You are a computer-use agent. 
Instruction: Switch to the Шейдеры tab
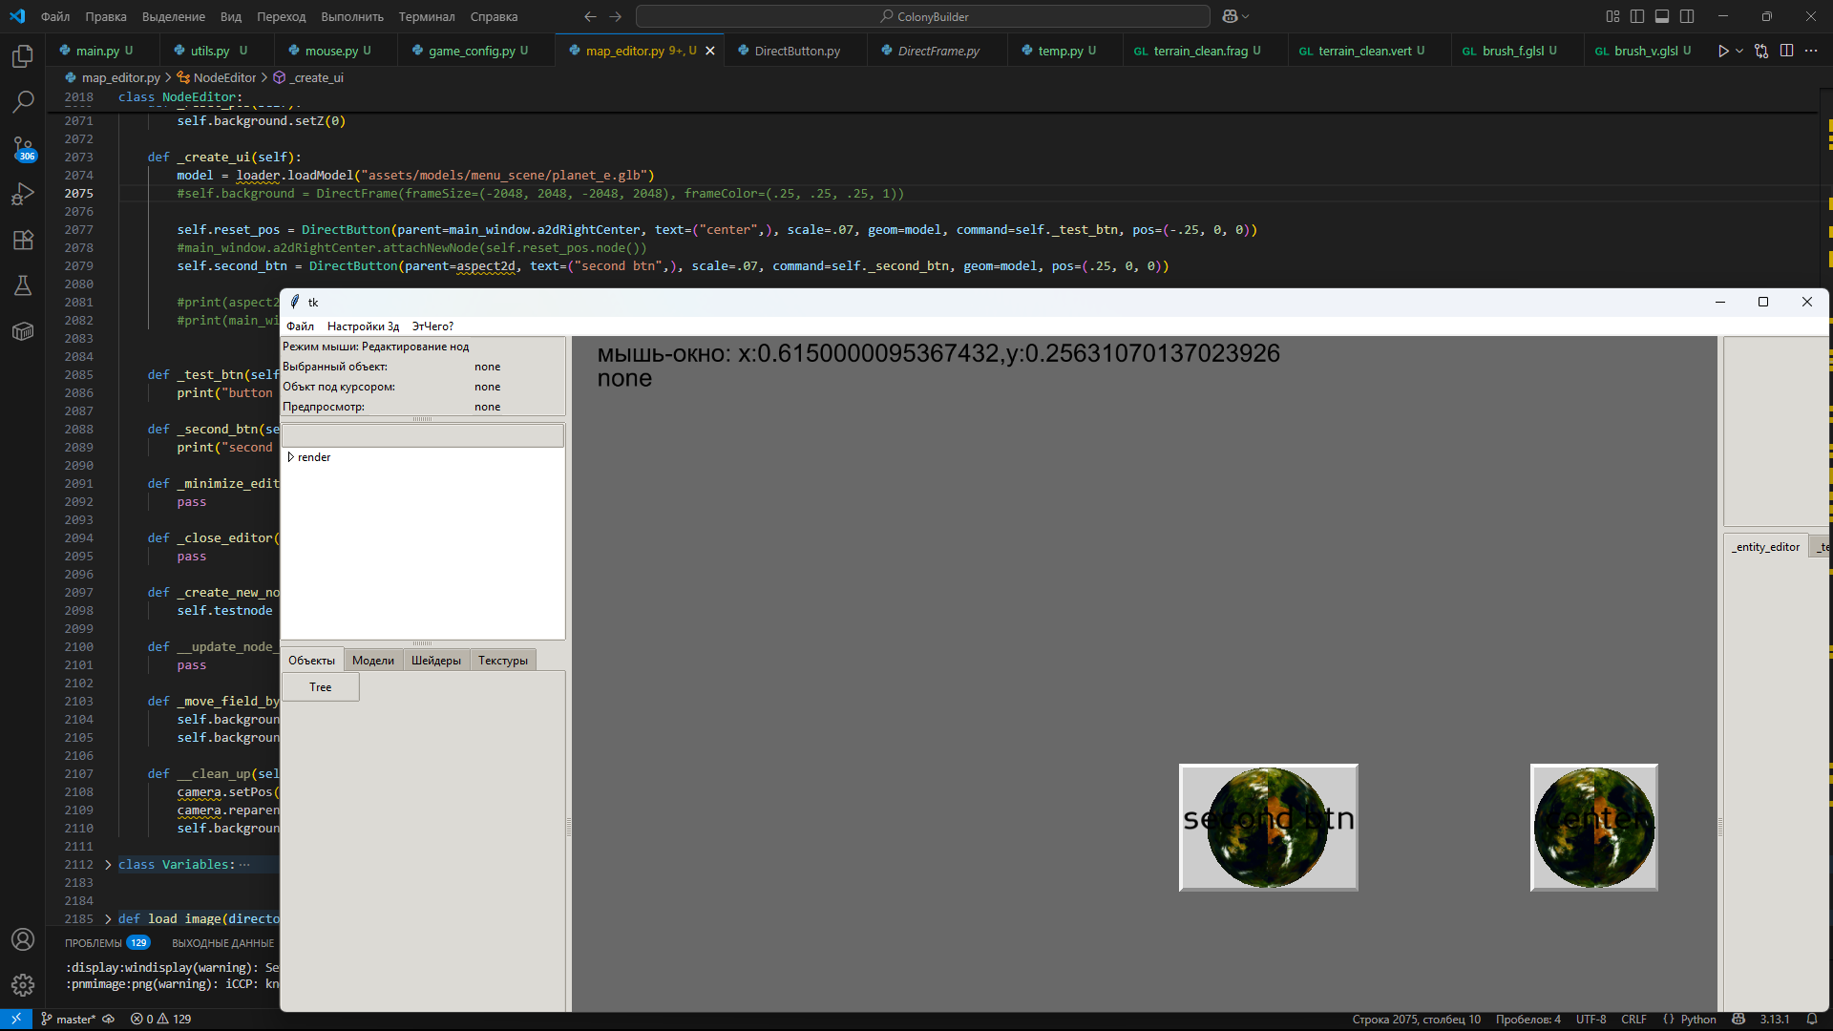tap(435, 661)
